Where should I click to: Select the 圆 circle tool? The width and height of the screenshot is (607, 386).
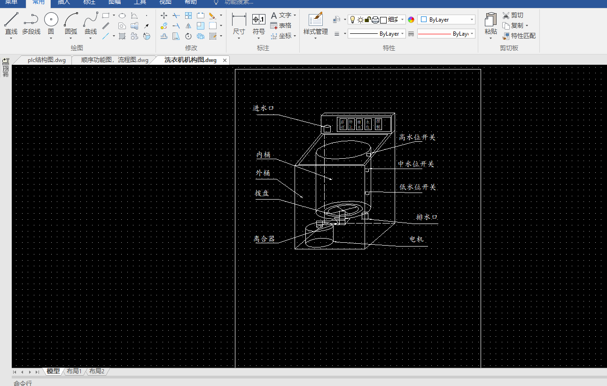(x=51, y=23)
